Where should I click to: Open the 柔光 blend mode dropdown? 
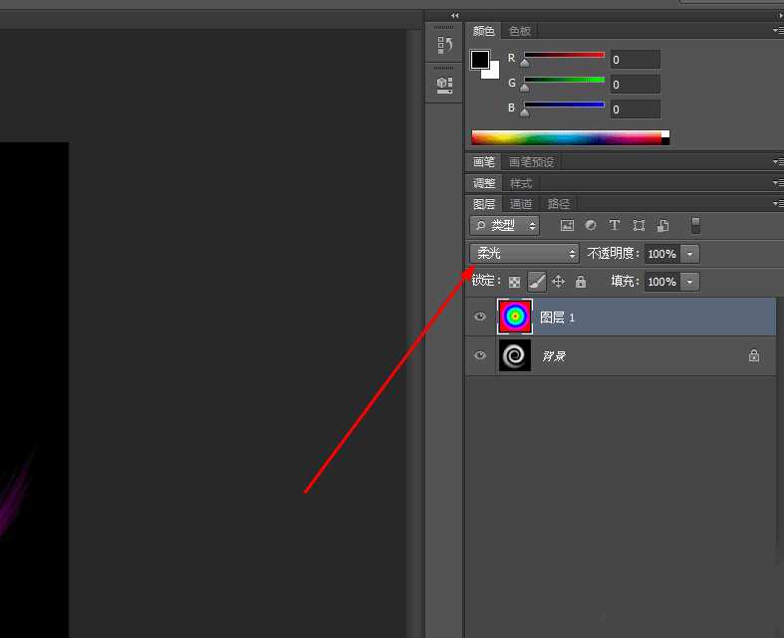tap(524, 254)
